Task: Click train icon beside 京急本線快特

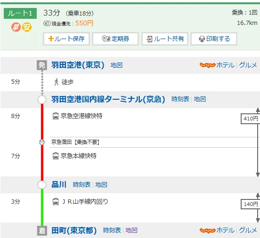Action: 56,156
